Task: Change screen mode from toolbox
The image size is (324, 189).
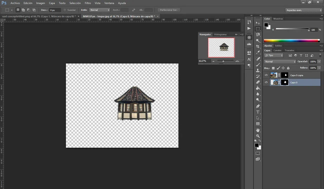Action: (x=258, y=159)
